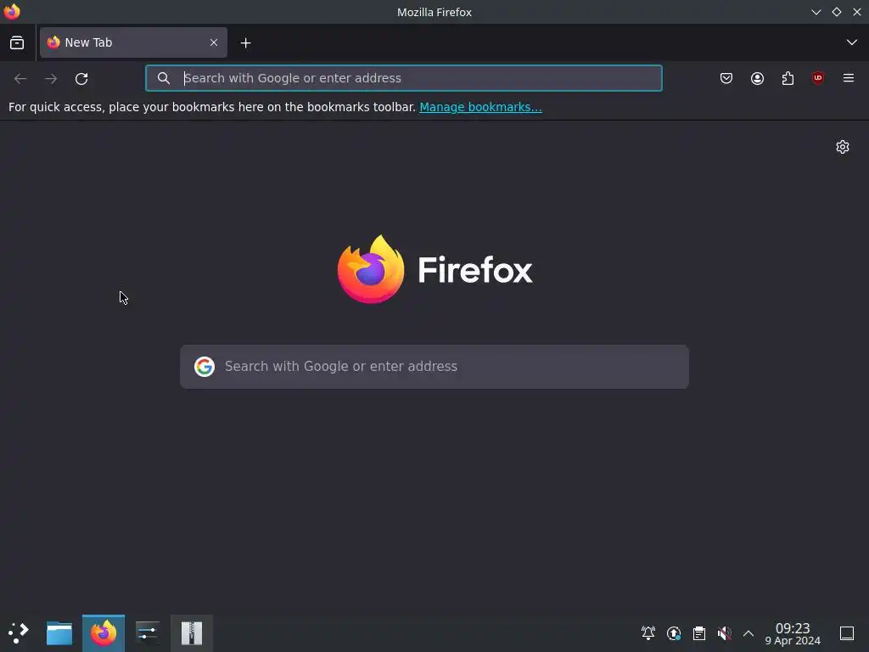This screenshot has height=652, width=869.
Task: Launch Dolphin file manager from the taskbar
Action: coord(59,633)
